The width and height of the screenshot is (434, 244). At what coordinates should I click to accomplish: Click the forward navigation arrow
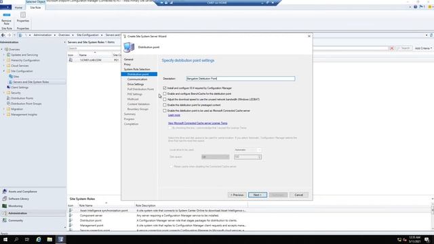pos(9,35)
